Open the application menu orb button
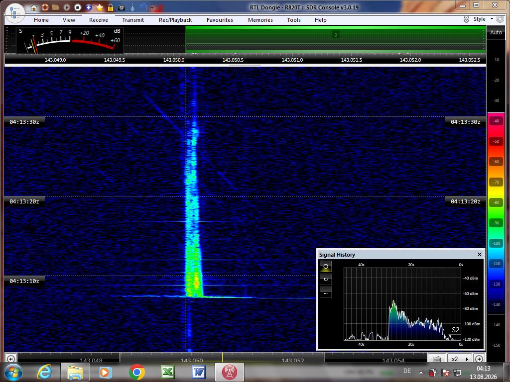 coord(15,13)
